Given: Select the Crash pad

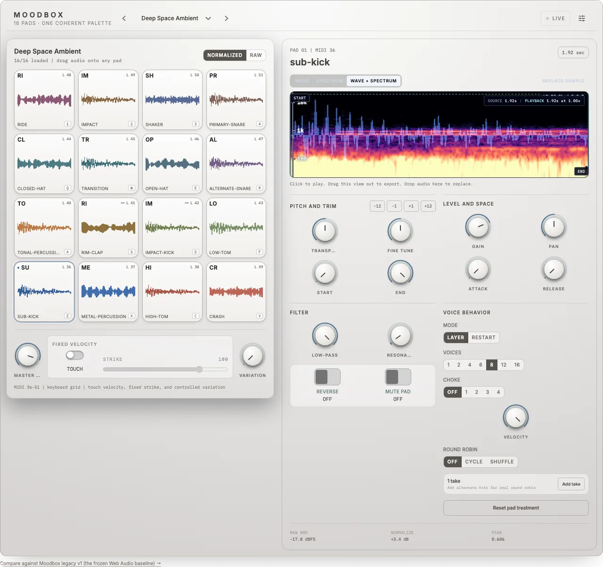Looking at the screenshot, I should click(236, 292).
